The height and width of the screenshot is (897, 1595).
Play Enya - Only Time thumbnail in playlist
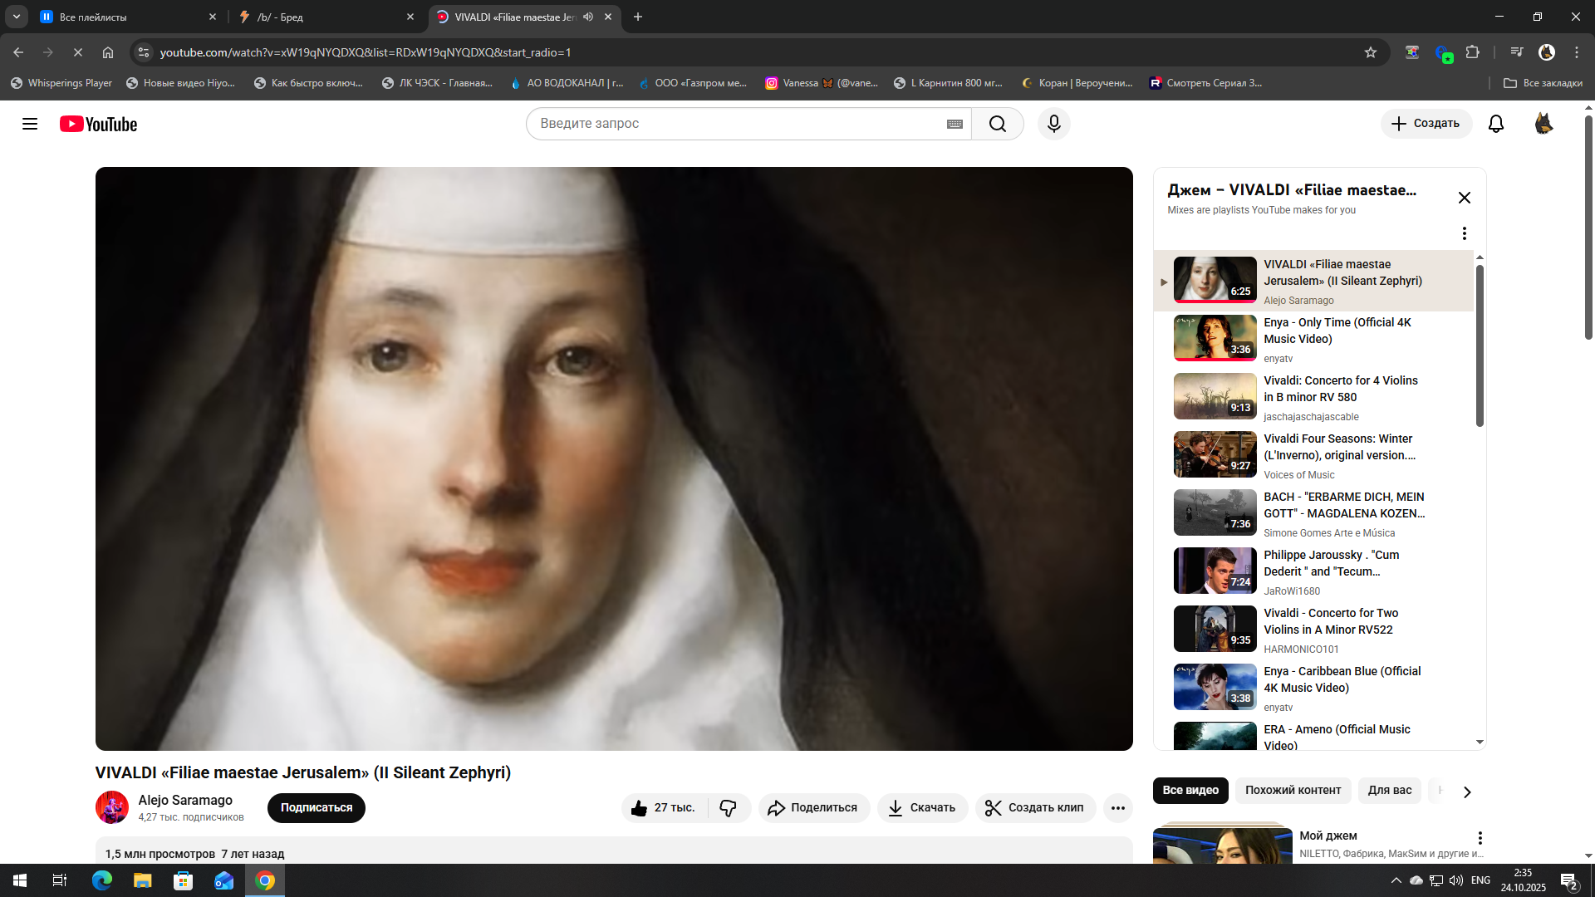tap(1215, 338)
